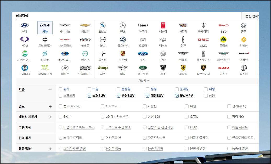Screen dimensions: 271x164
Task: Uncheck the RV/MPV checkbox
Action: [x=177, y=96]
